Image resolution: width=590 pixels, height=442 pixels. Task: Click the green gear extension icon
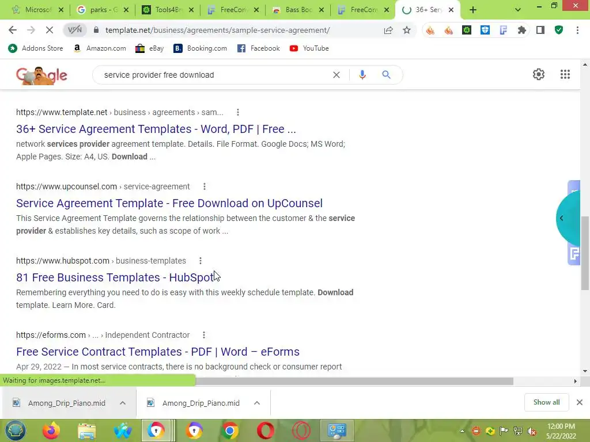click(467, 30)
